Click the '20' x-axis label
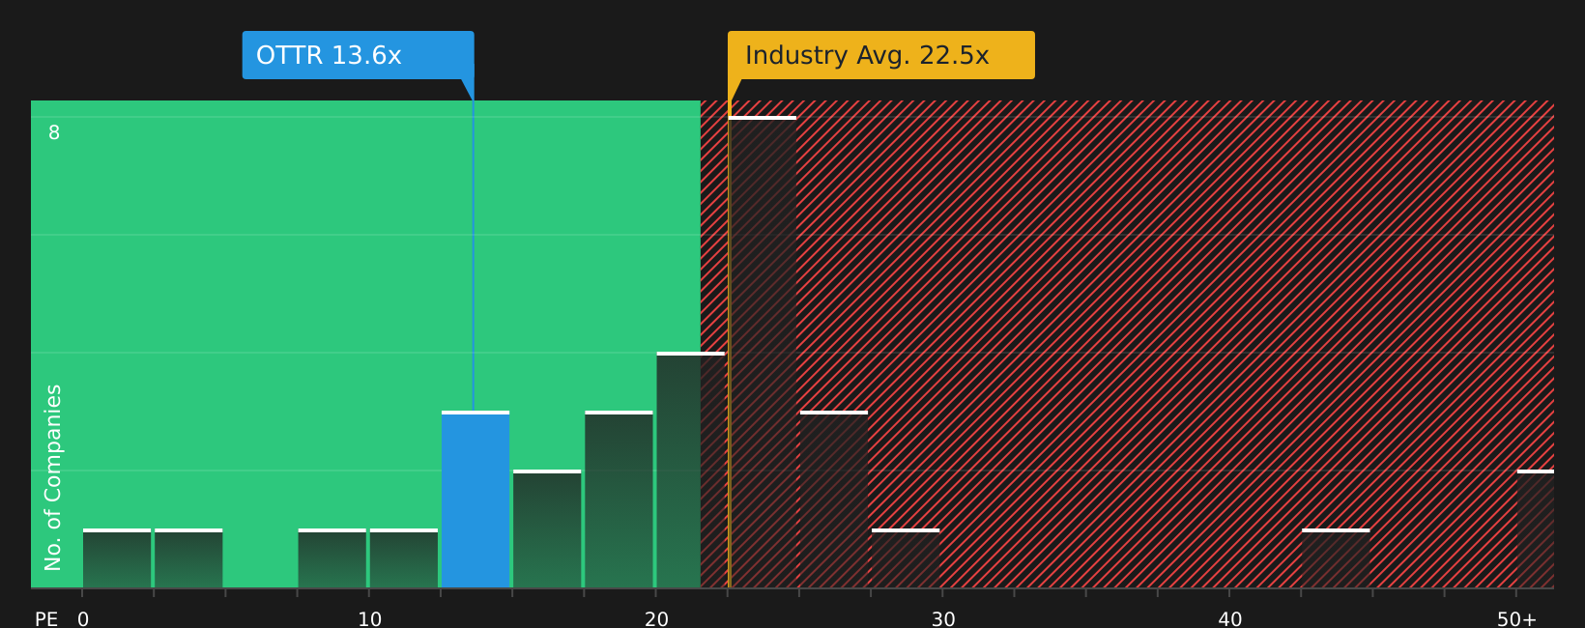Image resolution: width=1585 pixels, height=628 pixels. point(657,619)
